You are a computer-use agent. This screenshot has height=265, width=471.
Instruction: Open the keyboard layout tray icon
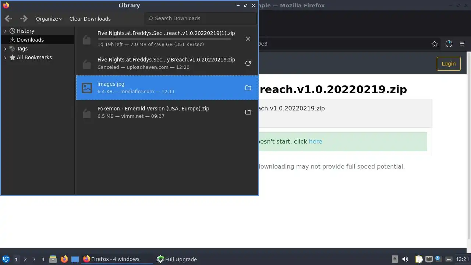pos(449,259)
